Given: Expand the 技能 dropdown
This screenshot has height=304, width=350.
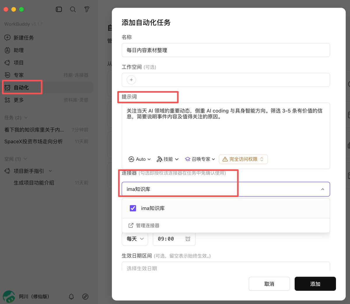Looking at the screenshot, I should (168, 159).
